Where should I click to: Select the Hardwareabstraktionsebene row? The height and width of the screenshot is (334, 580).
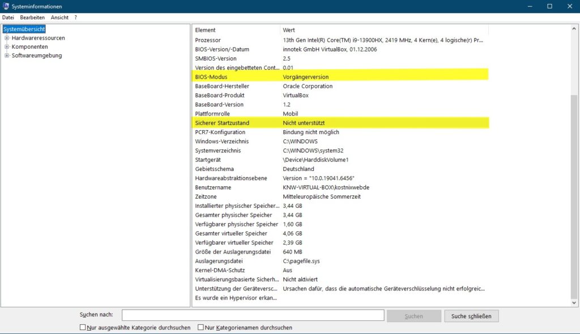[x=340, y=178]
